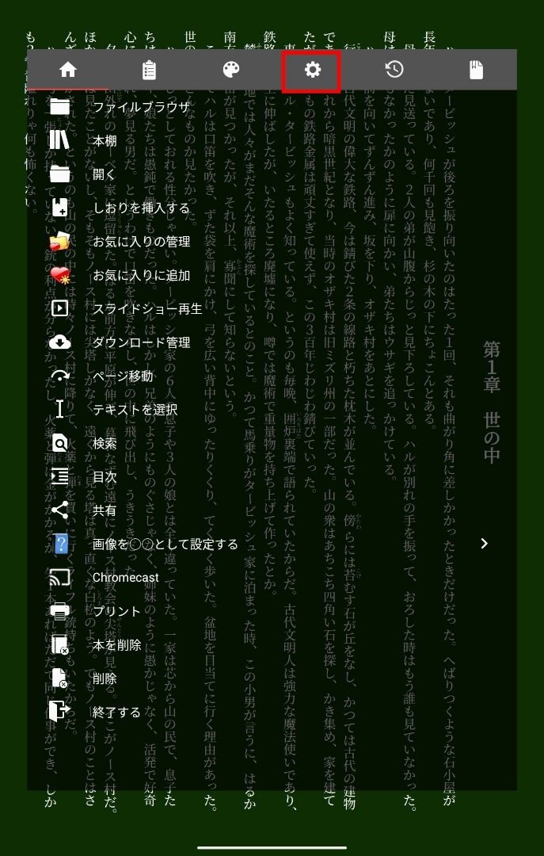This screenshot has width=544, height=856.
Task: Click the 開く folder icon
Action: pos(59,174)
